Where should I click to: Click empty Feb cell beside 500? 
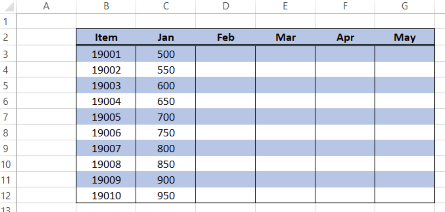tap(225, 54)
